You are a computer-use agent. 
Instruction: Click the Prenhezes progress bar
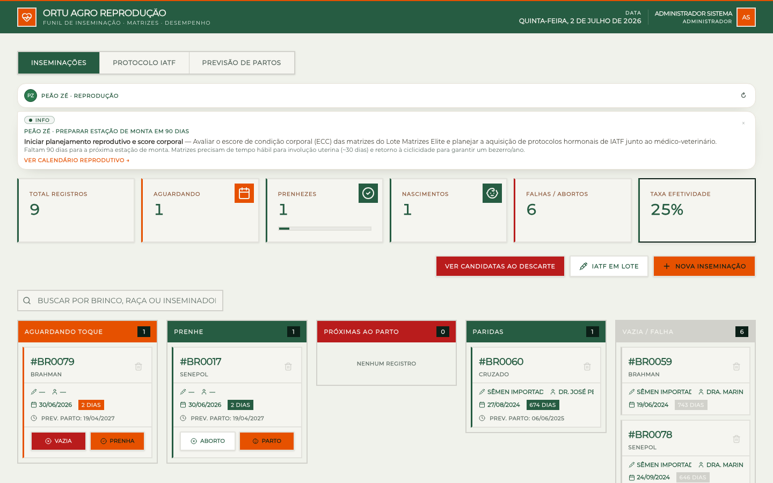pos(325,229)
